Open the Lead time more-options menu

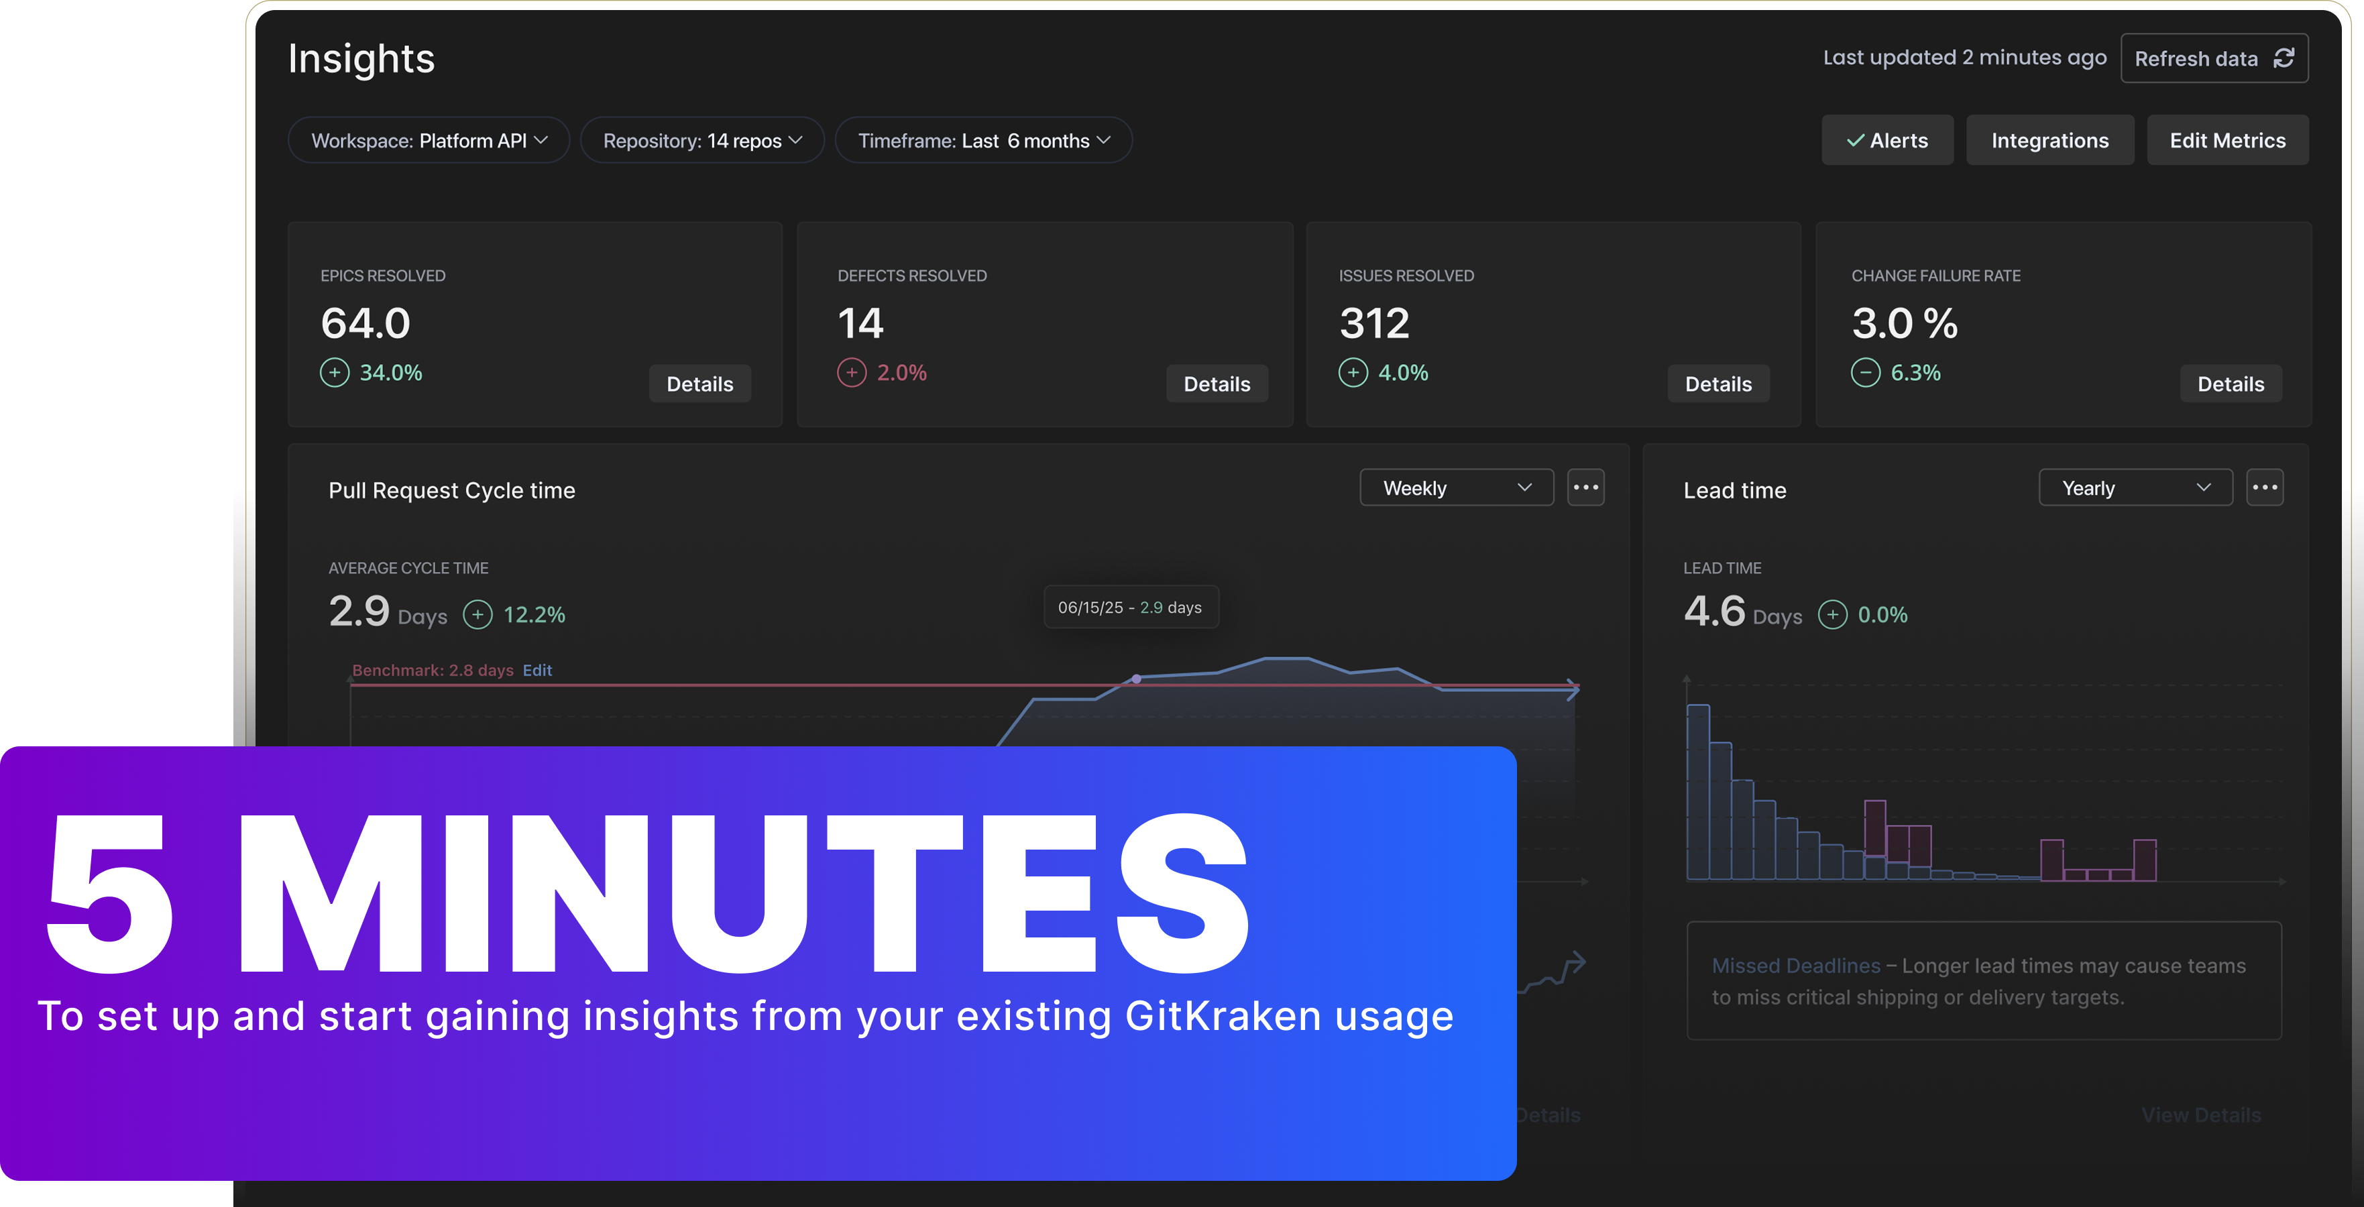[2265, 487]
